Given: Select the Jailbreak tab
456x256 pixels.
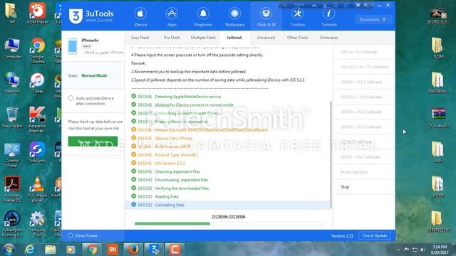Looking at the screenshot, I should (x=234, y=38).
